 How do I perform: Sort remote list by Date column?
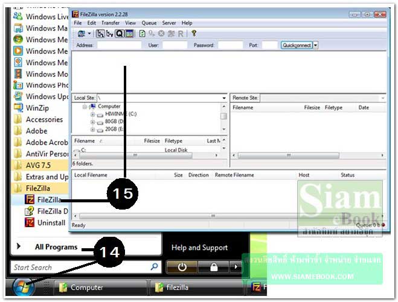(364, 108)
